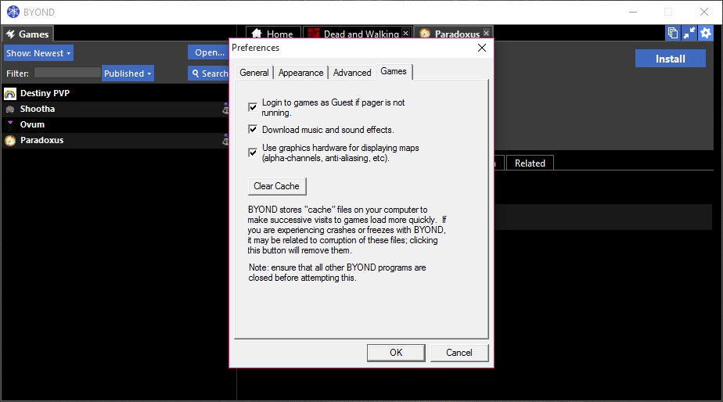Select Ovum in the game list
Viewport: 723px width, 402px height.
115,124
